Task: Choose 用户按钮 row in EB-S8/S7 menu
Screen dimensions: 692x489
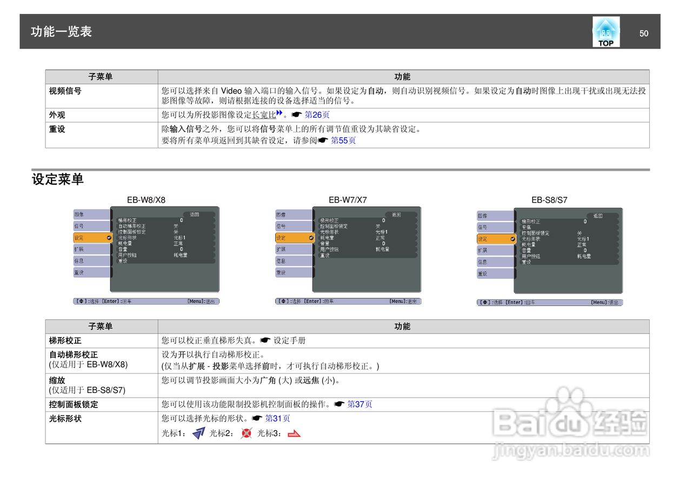Action: point(569,256)
